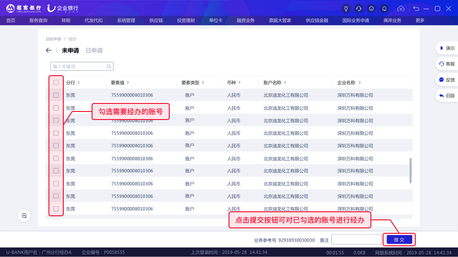Sort by 企业名称 column sort arrows

(359, 82)
